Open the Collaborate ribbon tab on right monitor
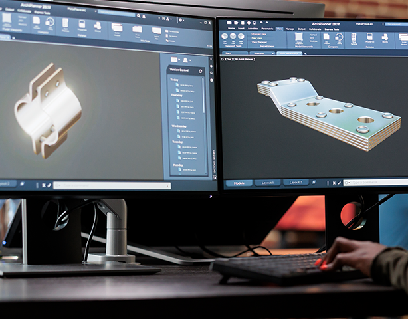 coord(315,29)
